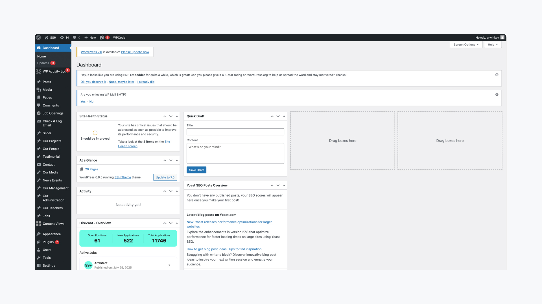This screenshot has width=542, height=304.
Task: Move Site Health Status widget down
Action: pyautogui.click(x=171, y=116)
